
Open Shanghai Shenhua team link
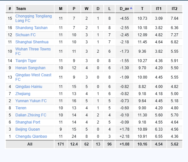[x=32, y=42]
